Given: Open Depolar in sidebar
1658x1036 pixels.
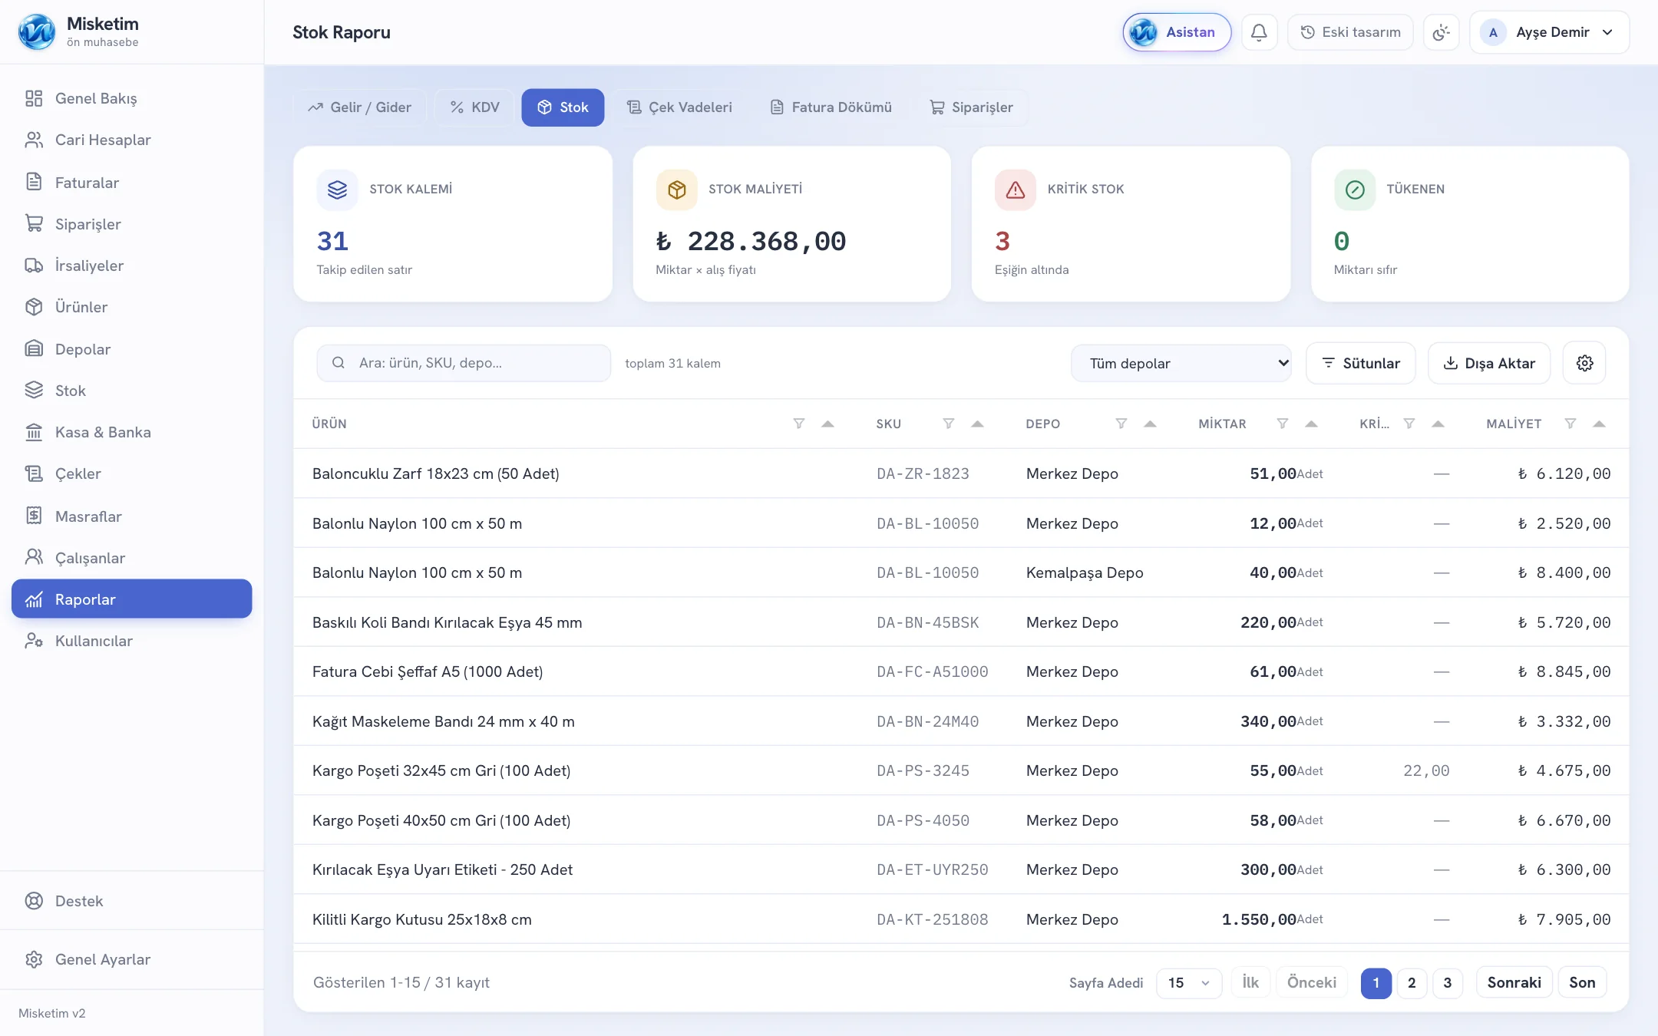Looking at the screenshot, I should [132, 349].
